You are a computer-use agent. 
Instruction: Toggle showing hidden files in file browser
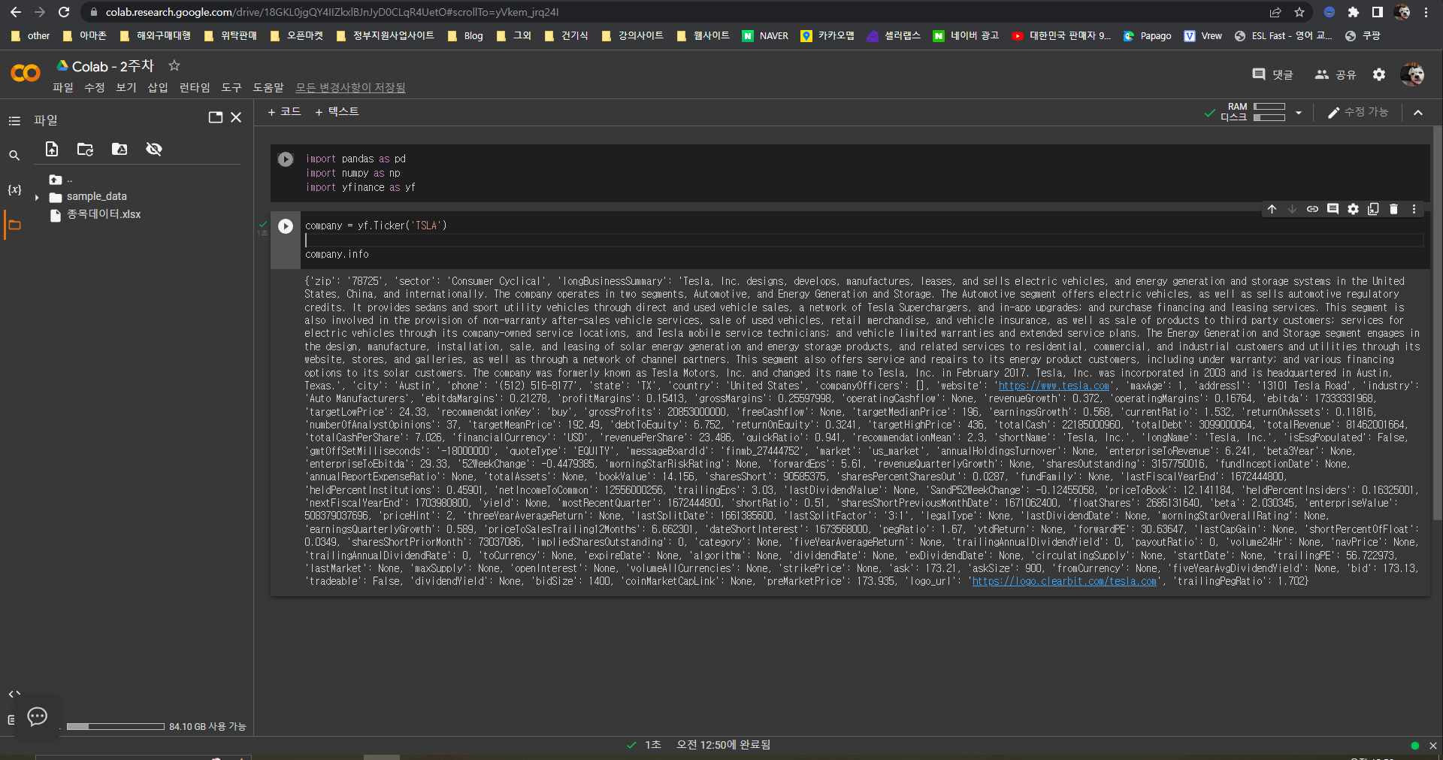tap(154, 149)
